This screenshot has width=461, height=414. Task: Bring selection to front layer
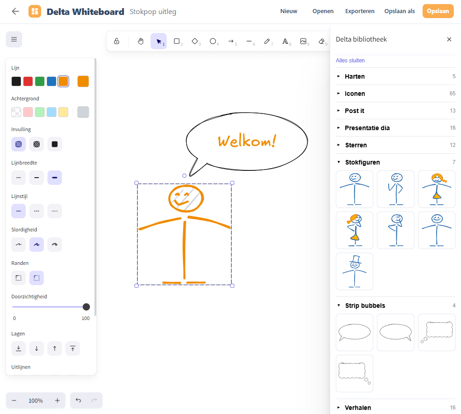click(73, 348)
